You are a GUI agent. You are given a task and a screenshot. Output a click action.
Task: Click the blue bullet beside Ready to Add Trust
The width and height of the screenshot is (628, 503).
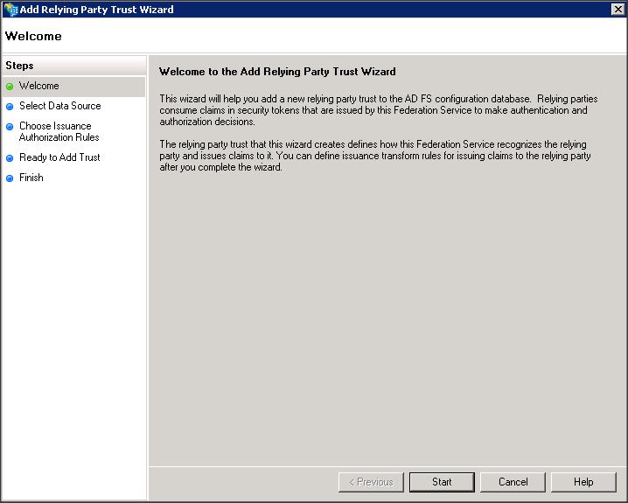tap(10, 158)
